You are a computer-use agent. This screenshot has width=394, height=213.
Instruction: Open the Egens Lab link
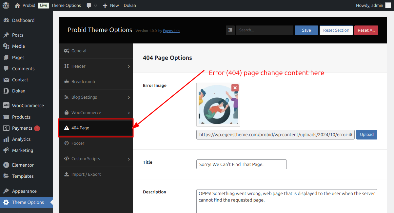[x=171, y=31]
